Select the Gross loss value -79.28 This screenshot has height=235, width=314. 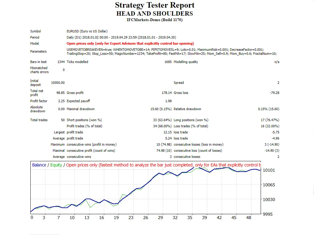(274, 93)
